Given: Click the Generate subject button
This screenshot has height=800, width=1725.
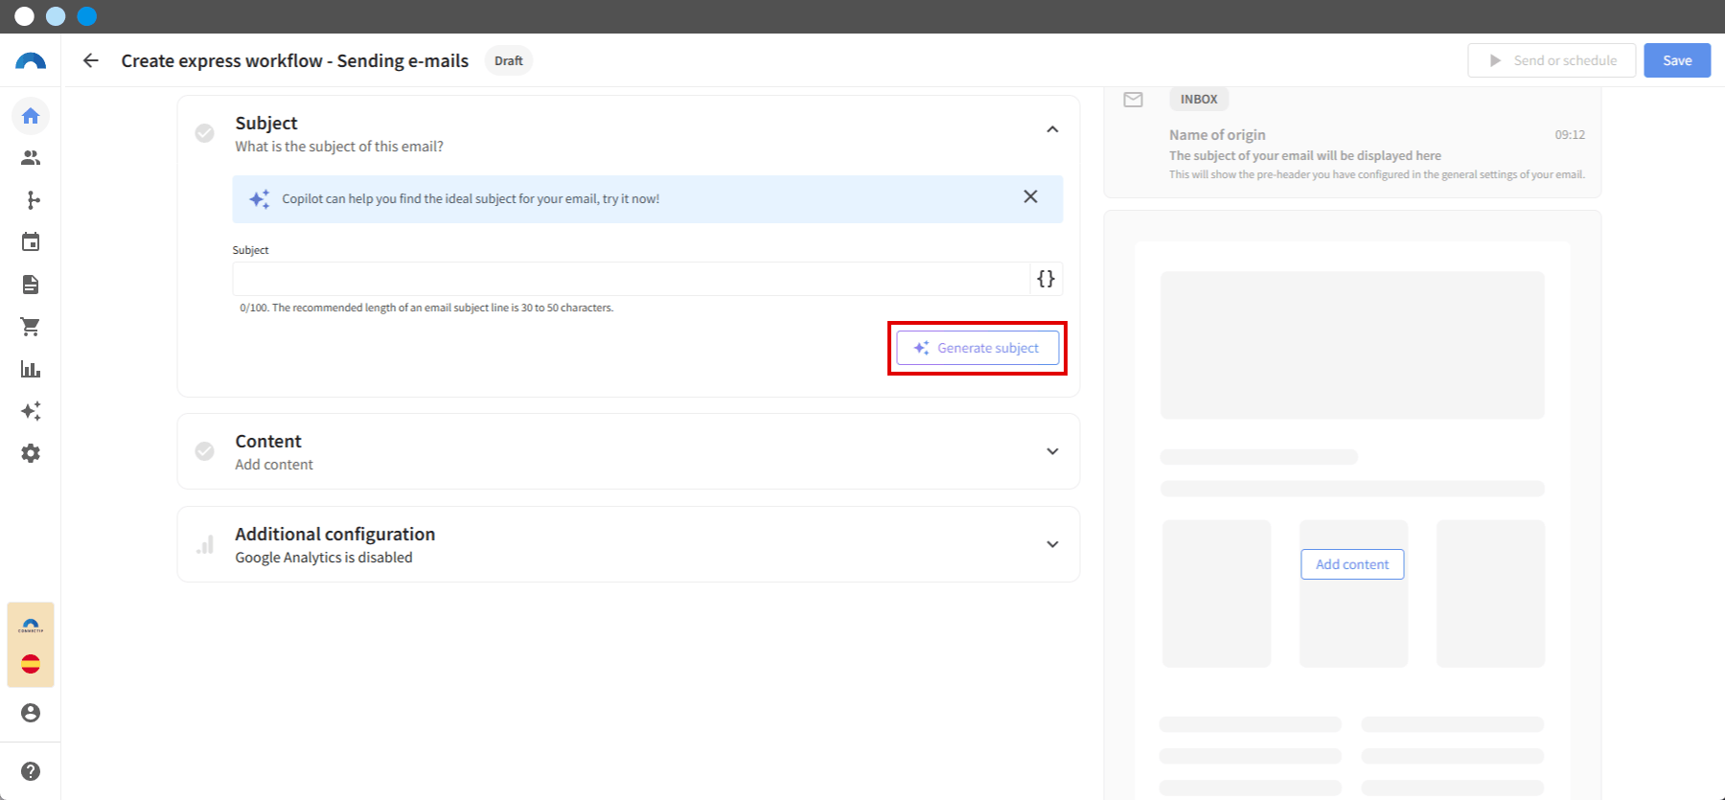Looking at the screenshot, I should pos(977,348).
